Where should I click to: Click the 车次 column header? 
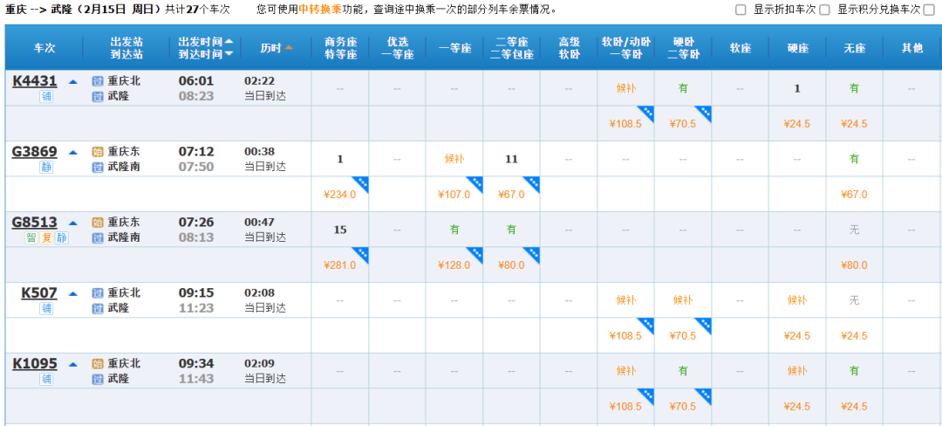(x=44, y=48)
